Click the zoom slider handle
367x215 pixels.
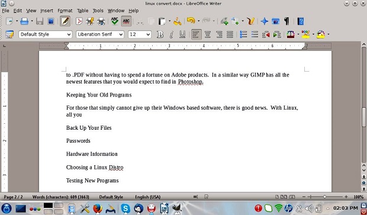324,197
